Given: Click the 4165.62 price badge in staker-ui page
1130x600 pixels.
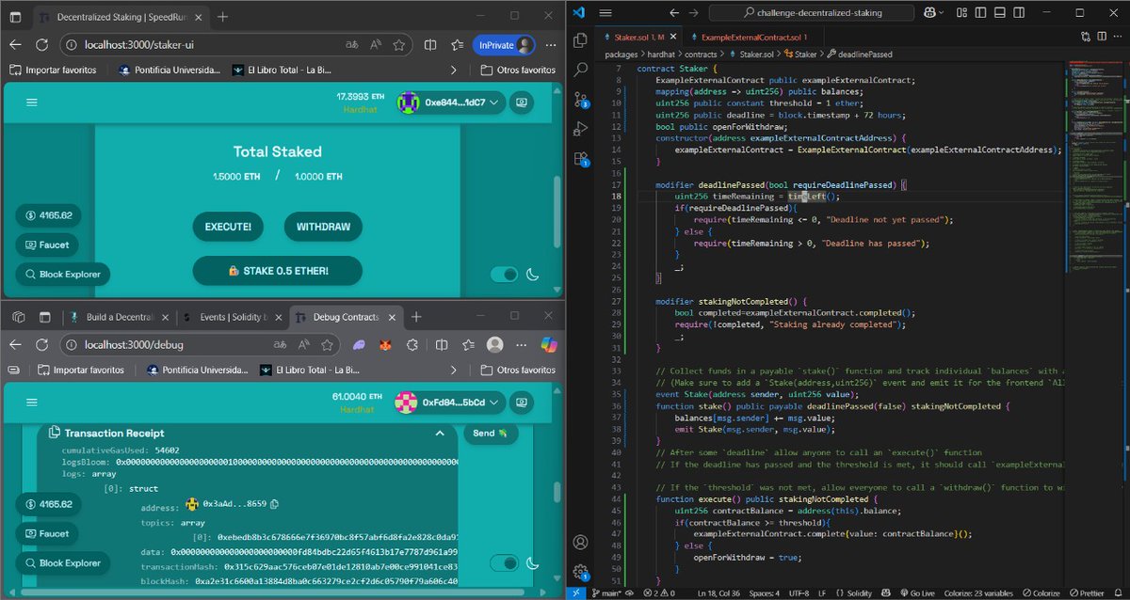Looking at the screenshot, I should [47, 215].
